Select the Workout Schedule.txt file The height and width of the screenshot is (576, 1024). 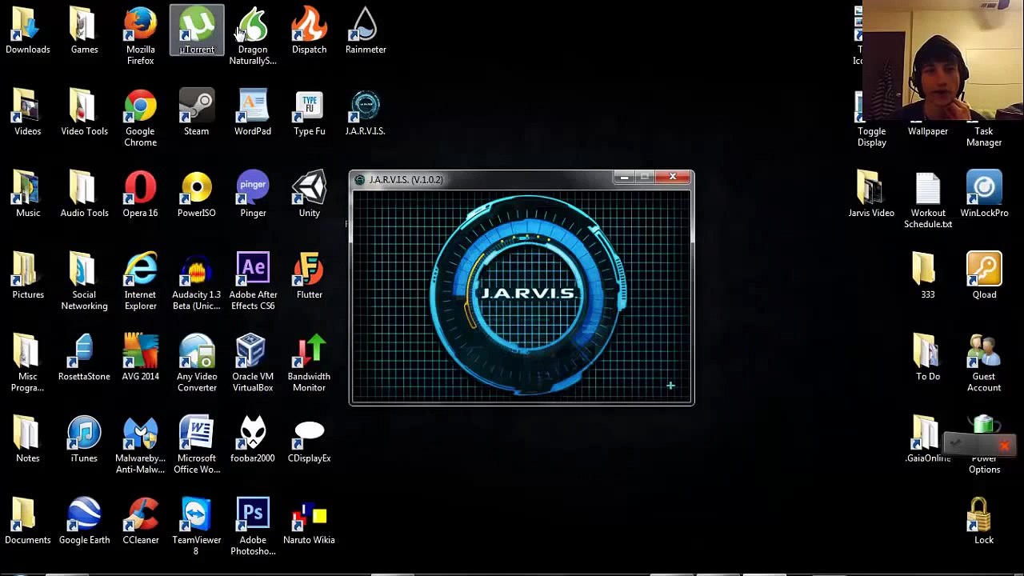point(928,199)
